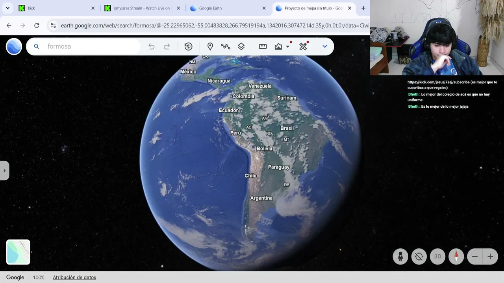The width and height of the screenshot is (504, 283).
Task: Click the Perú country label
Action: pyautogui.click(x=235, y=133)
